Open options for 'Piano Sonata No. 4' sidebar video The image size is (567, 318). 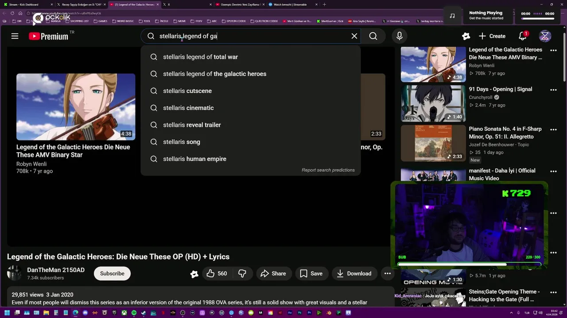[x=553, y=129]
